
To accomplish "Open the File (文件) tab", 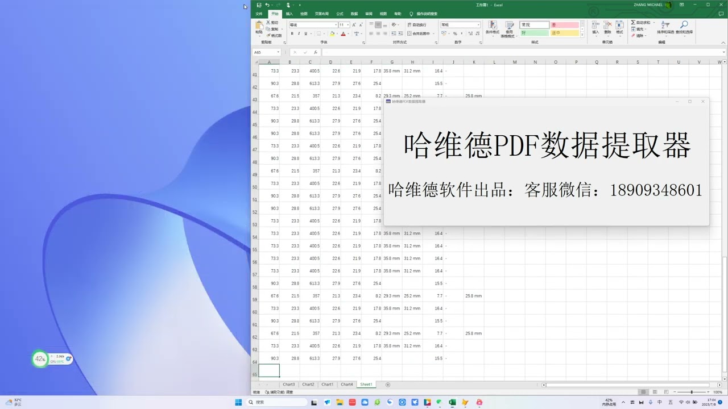I will pyautogui.click(x=259, y=14).
